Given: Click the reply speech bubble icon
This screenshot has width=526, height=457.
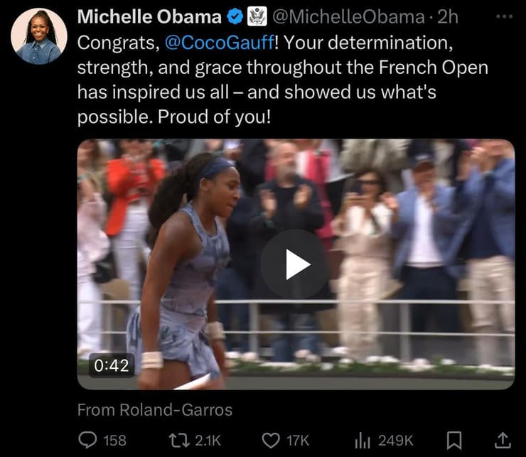Looking at the screenshot, I should (87, 440).
